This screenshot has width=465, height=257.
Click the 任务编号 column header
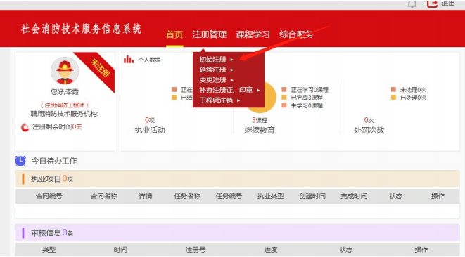coord(229,196)
